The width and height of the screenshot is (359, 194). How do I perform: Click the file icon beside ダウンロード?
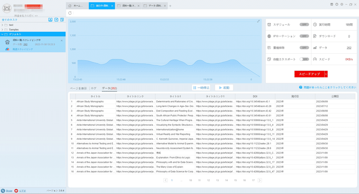(315, 36)
